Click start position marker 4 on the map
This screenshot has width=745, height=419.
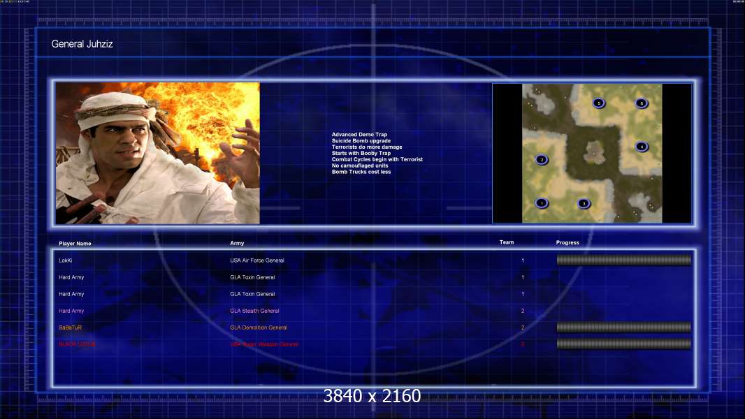[x=642, y=147]
